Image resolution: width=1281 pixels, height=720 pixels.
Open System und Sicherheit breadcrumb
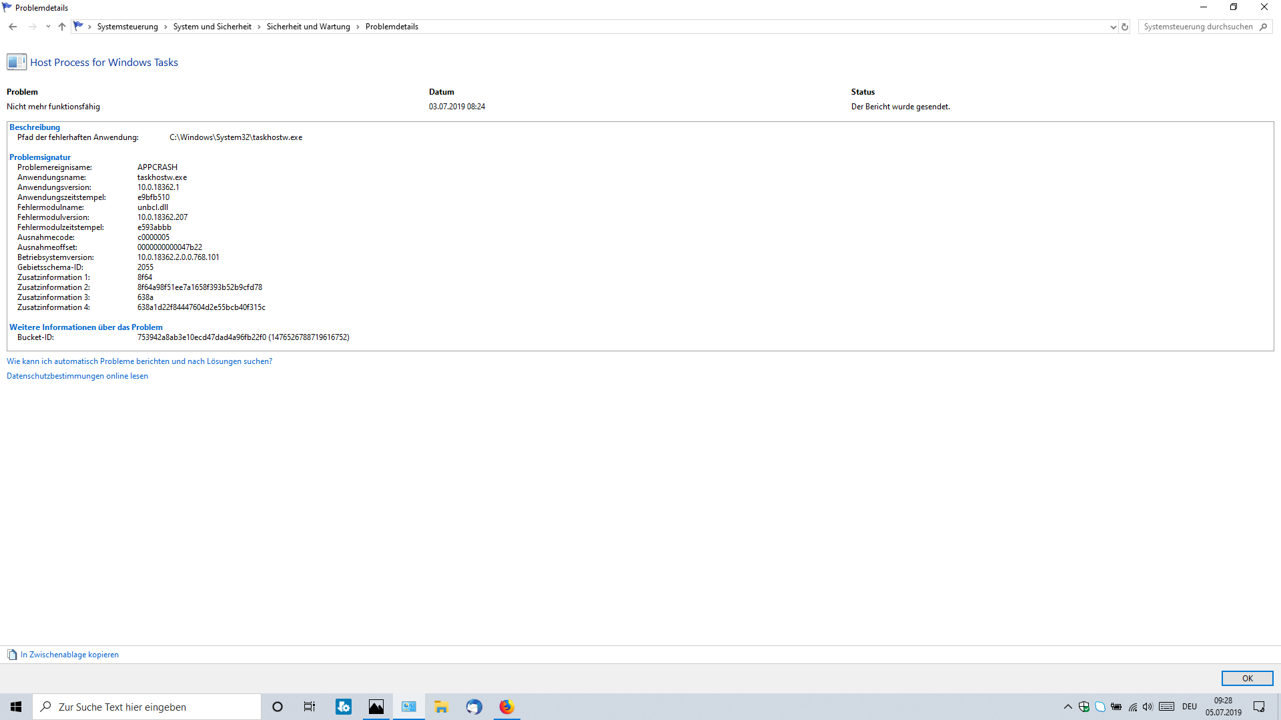coord(212,27)
